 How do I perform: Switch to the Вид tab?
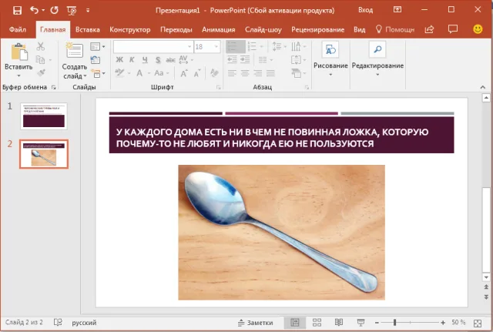(x=360, y=29)
